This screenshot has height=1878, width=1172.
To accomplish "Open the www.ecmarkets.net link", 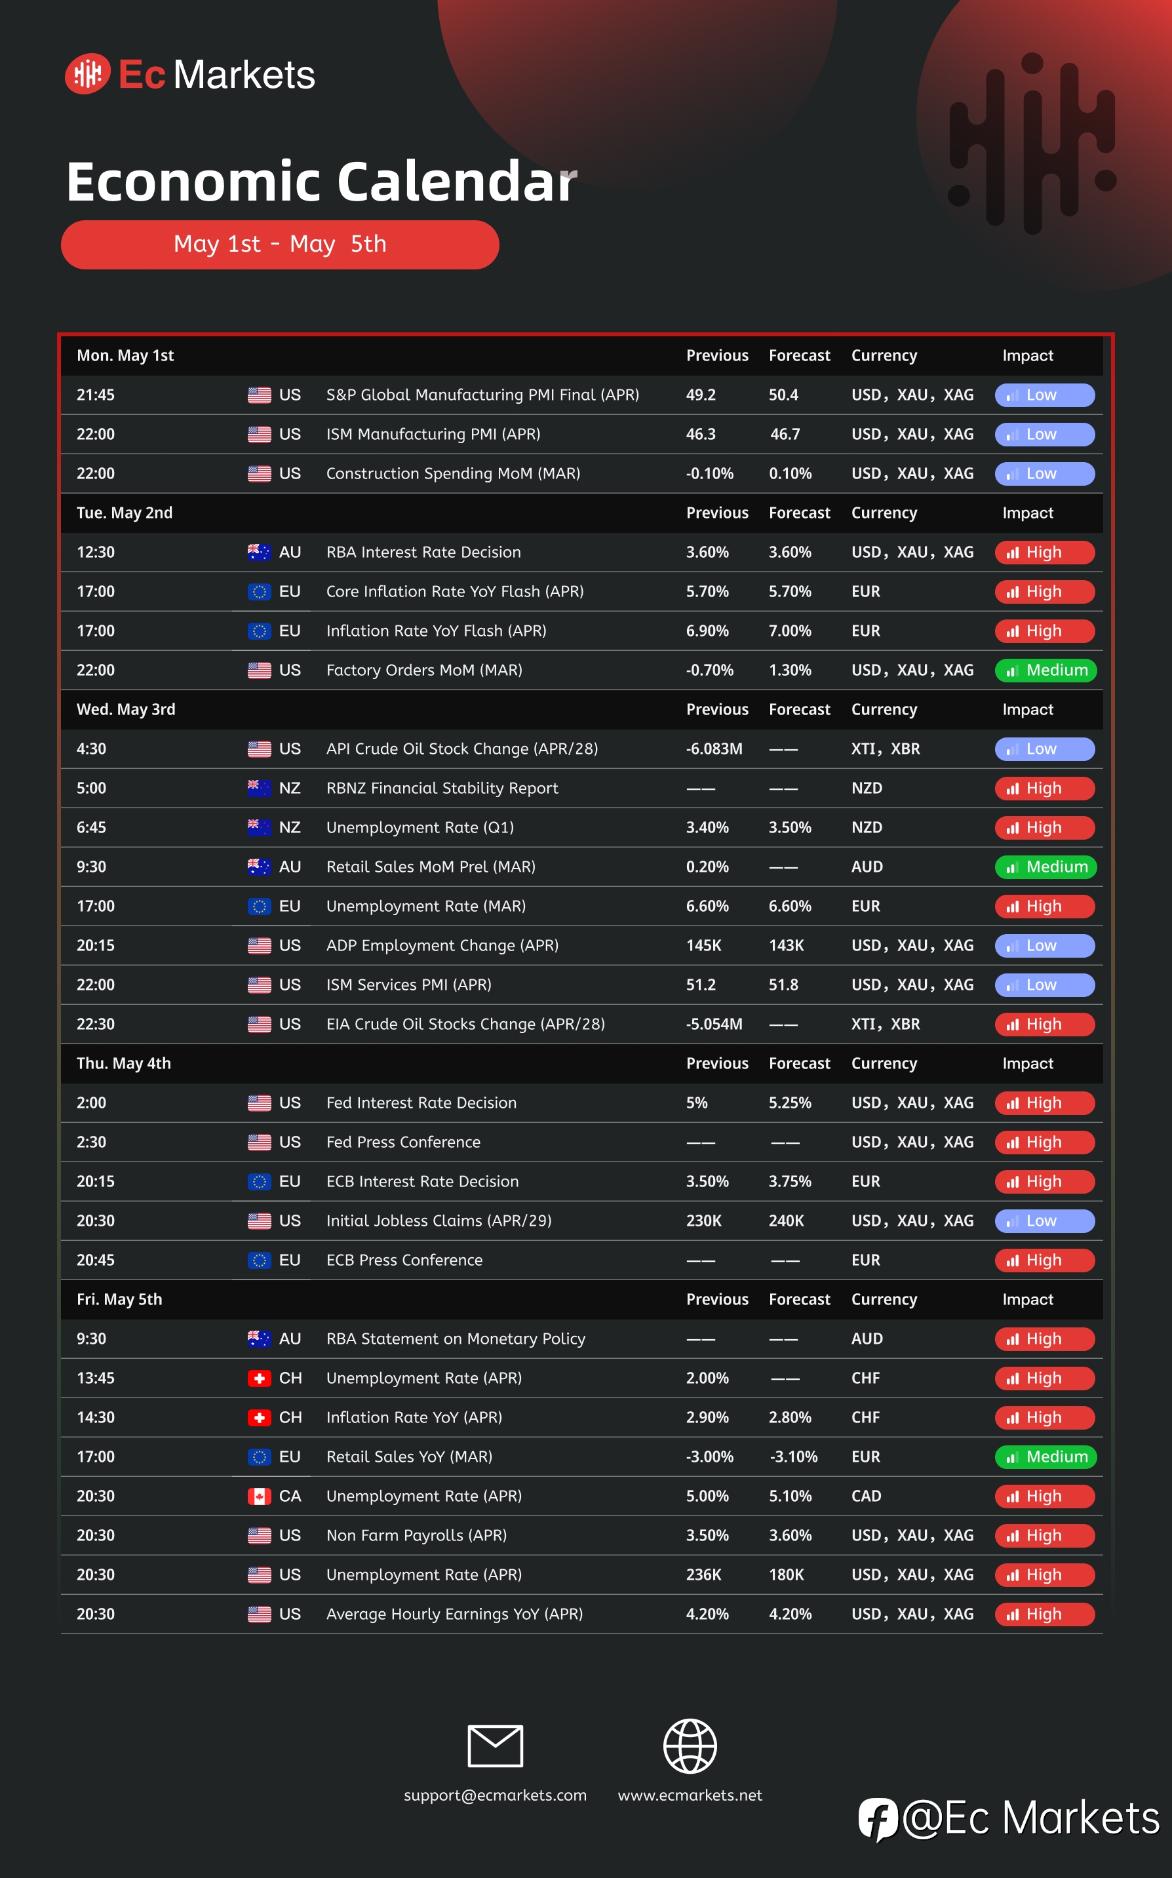I will [x=690, y=1795].
